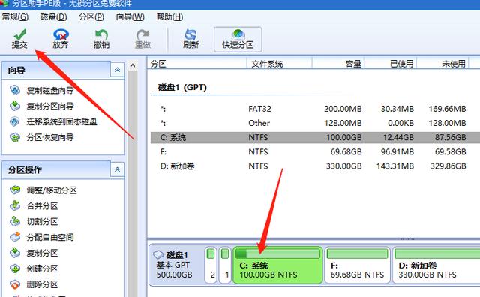
Task: Click the 删除分区 icon
Action: coord(15,284)
